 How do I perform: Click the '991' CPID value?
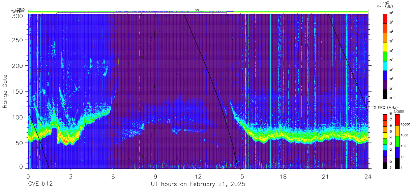tap(198, 10)
